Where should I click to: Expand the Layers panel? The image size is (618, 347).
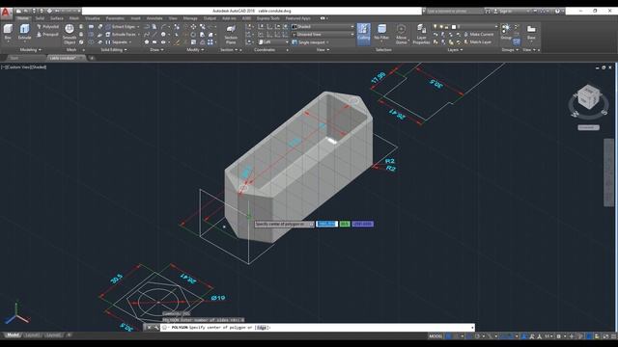455,50
